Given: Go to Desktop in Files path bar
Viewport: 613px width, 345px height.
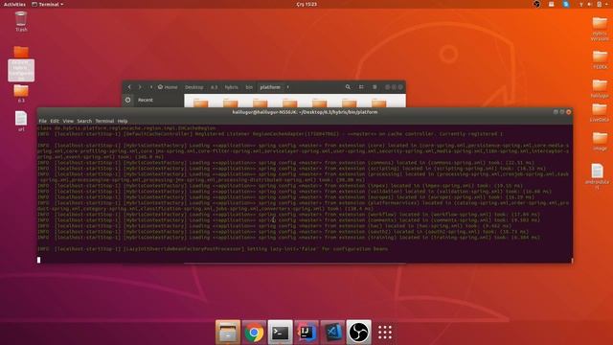Looking at the screenshot, I should (x=193, y=87).
